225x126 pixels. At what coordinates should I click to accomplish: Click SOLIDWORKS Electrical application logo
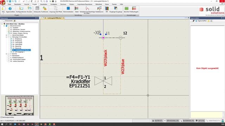[x=2, y=2]
